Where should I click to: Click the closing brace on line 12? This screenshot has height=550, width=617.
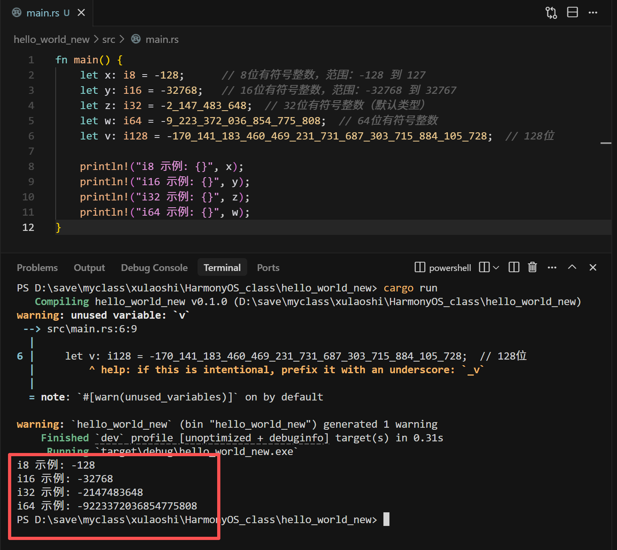[x=58, y=228]
